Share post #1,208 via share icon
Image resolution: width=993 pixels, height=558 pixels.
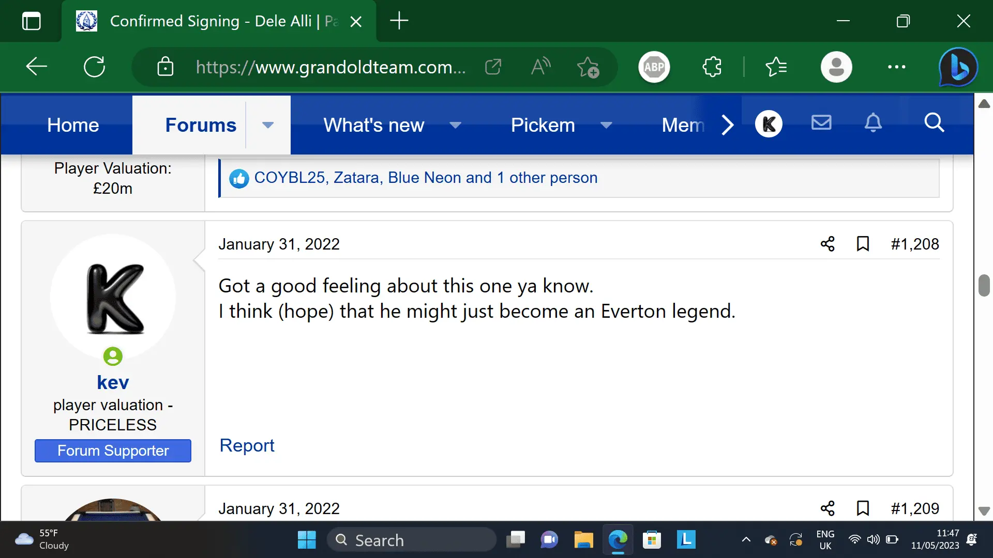coord(827,244)
